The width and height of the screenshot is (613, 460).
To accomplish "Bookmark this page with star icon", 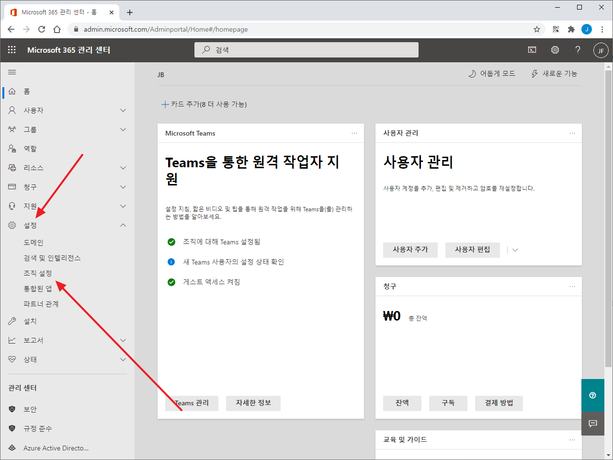I will tap(537, 29).
